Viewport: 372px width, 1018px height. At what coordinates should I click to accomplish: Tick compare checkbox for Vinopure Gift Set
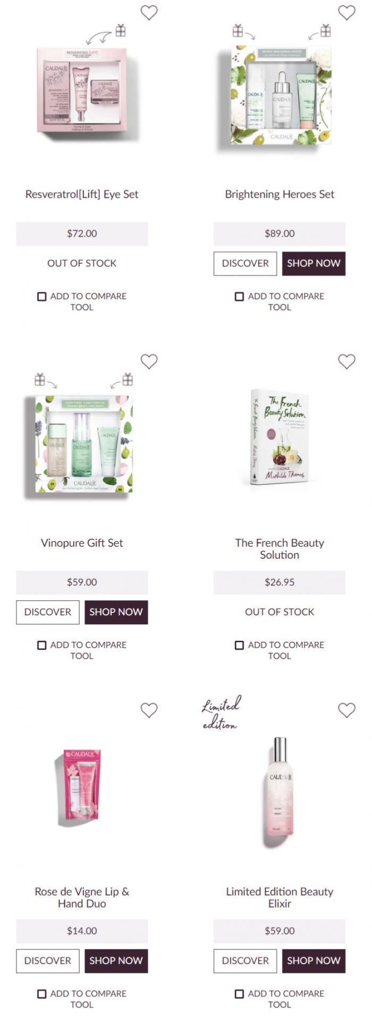pos(41,645)
